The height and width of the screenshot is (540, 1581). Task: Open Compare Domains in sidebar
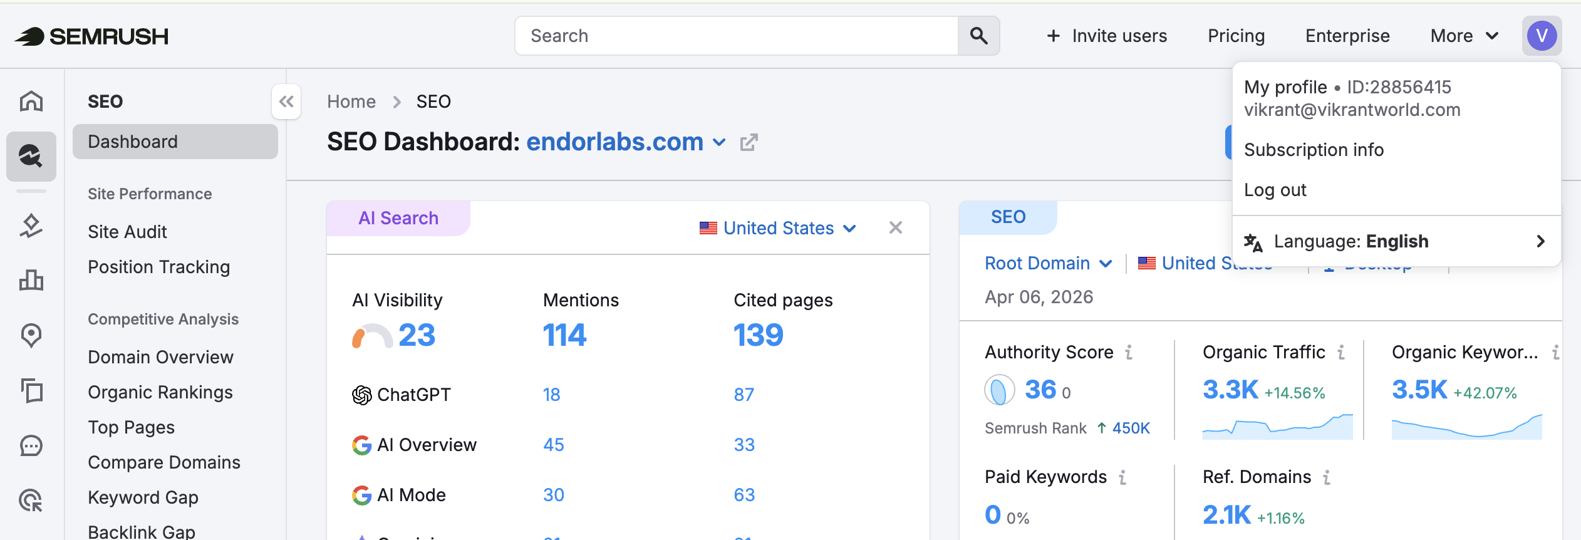coord(164,462)
